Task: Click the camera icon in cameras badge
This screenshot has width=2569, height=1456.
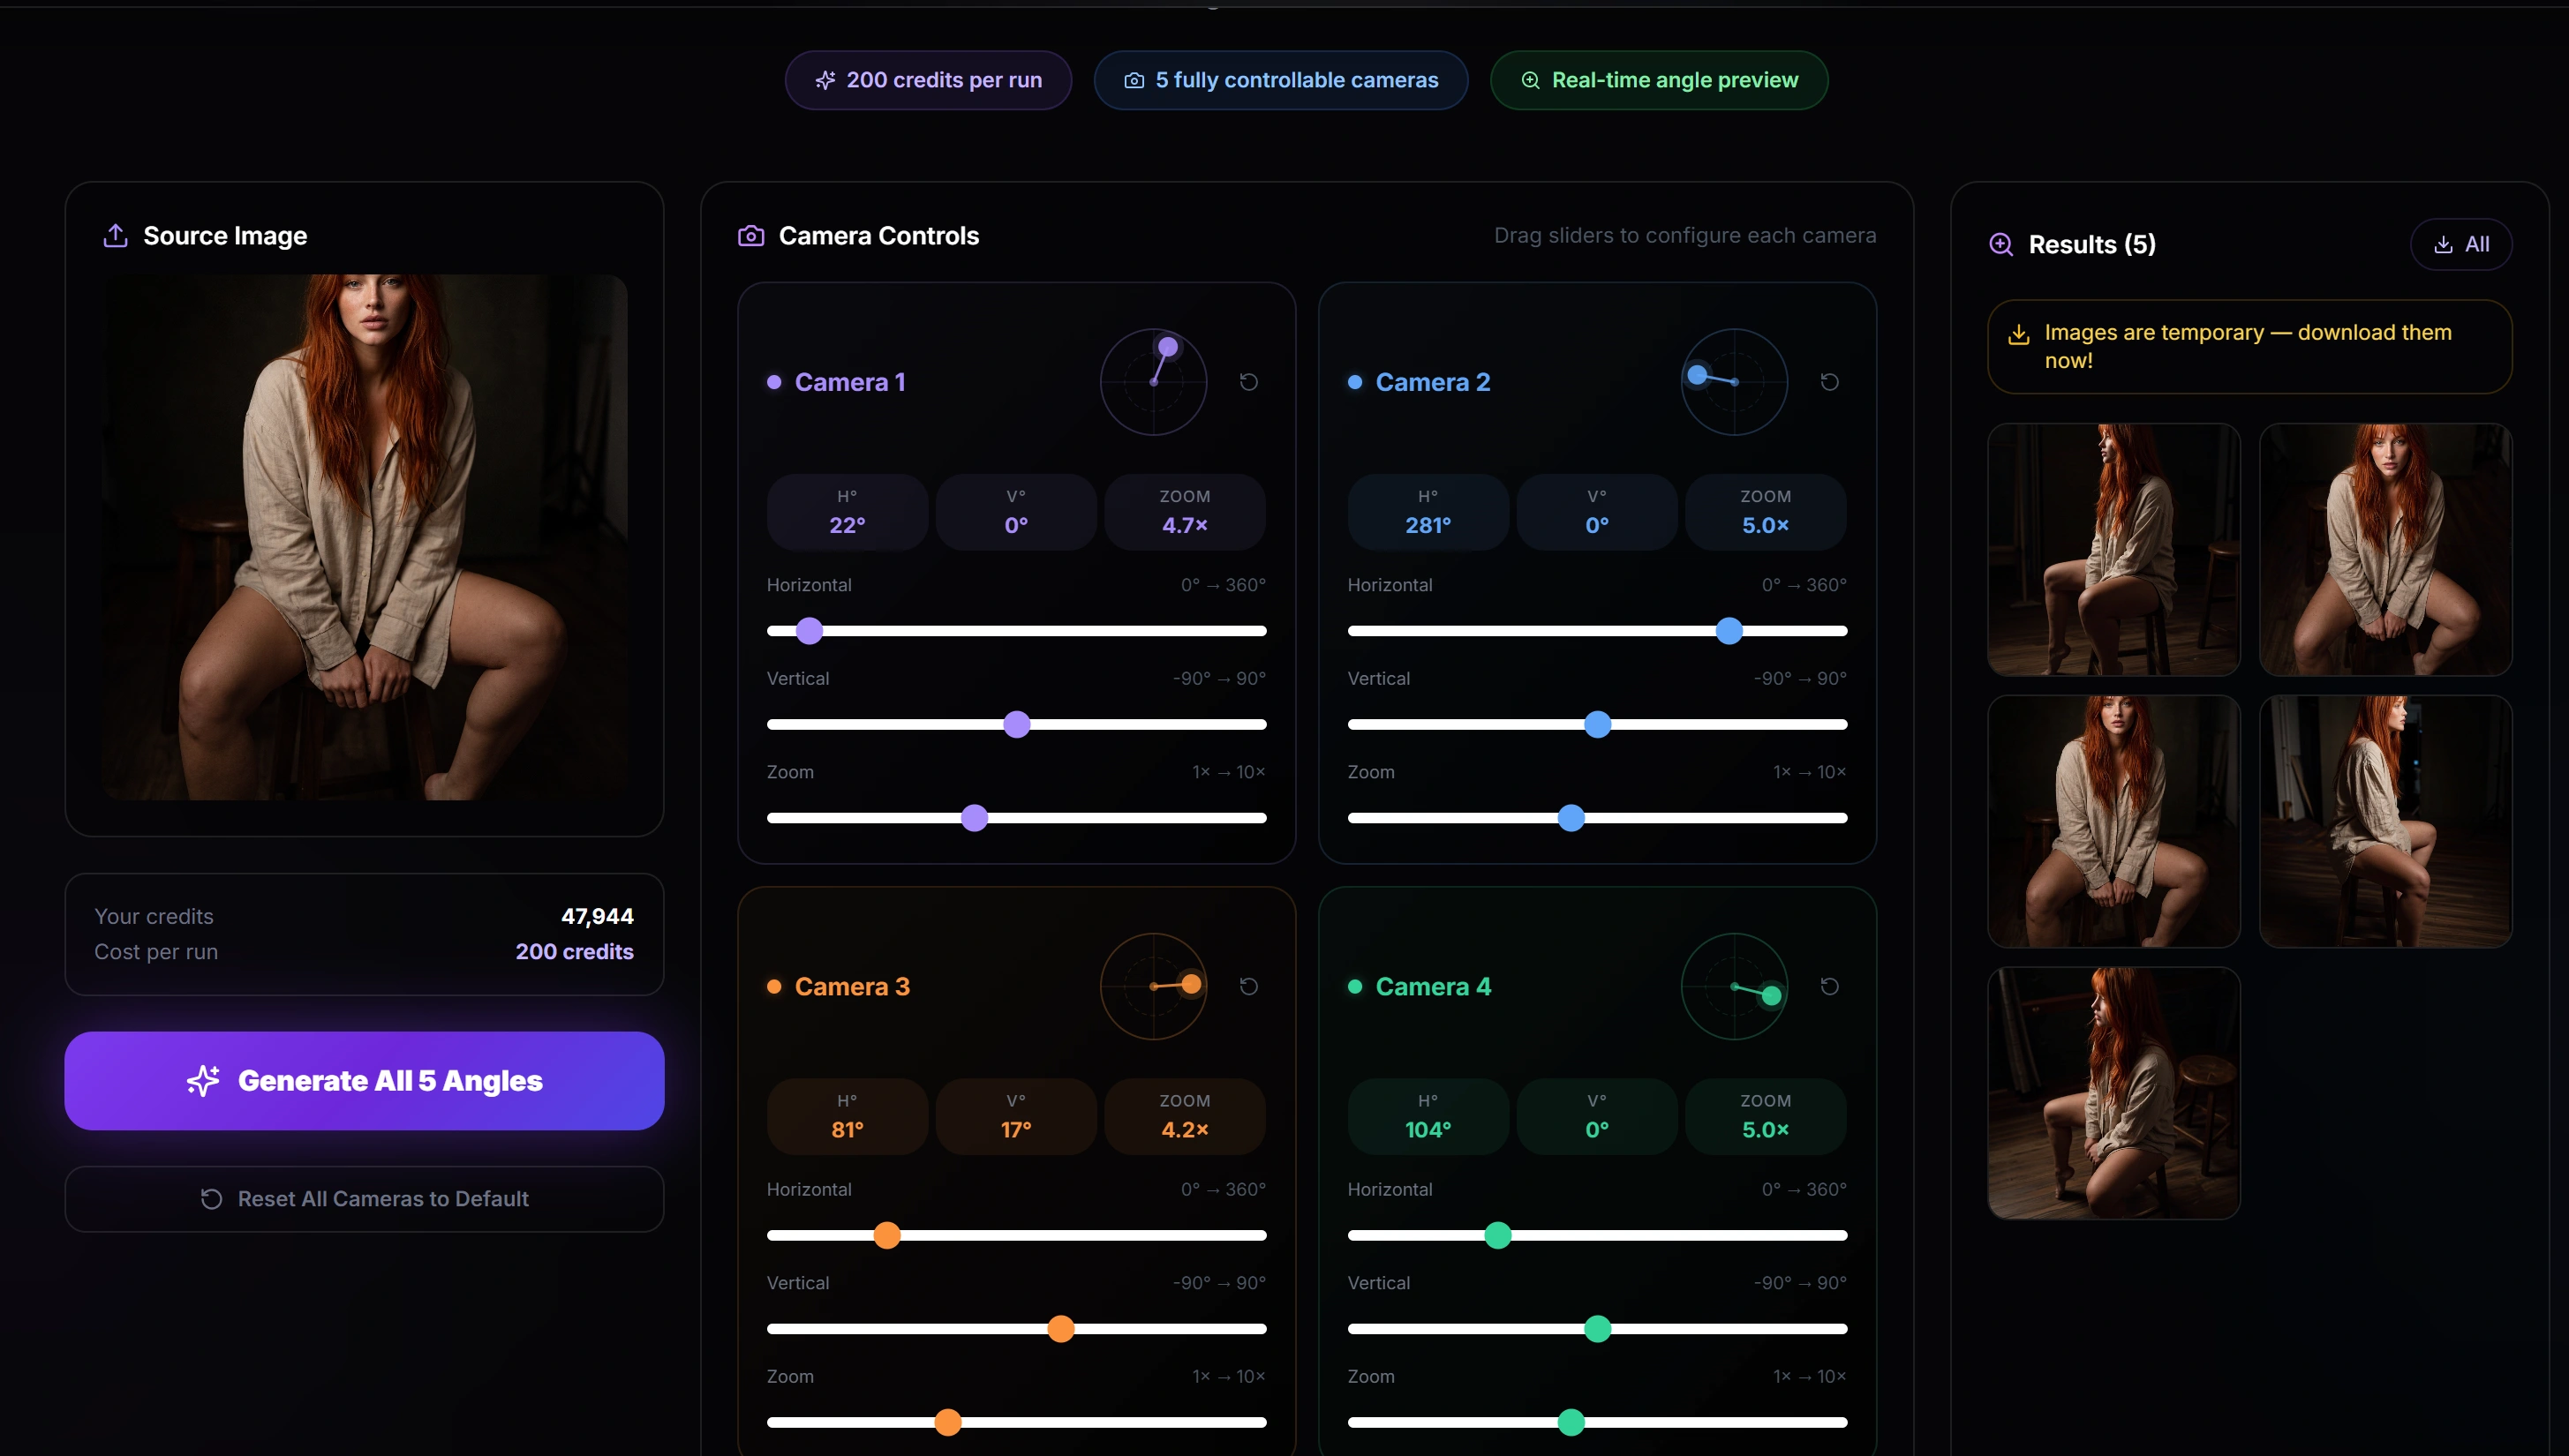Action: (x=1134, y=80)
